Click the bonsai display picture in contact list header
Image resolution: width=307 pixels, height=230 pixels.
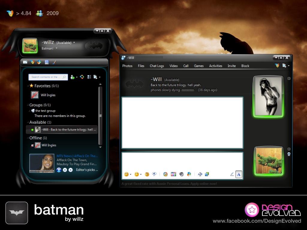tap(30, 46)
